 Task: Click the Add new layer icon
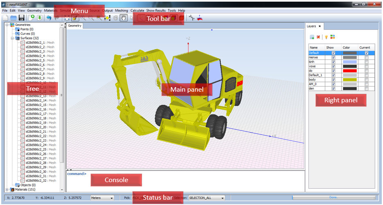(312, 37)
